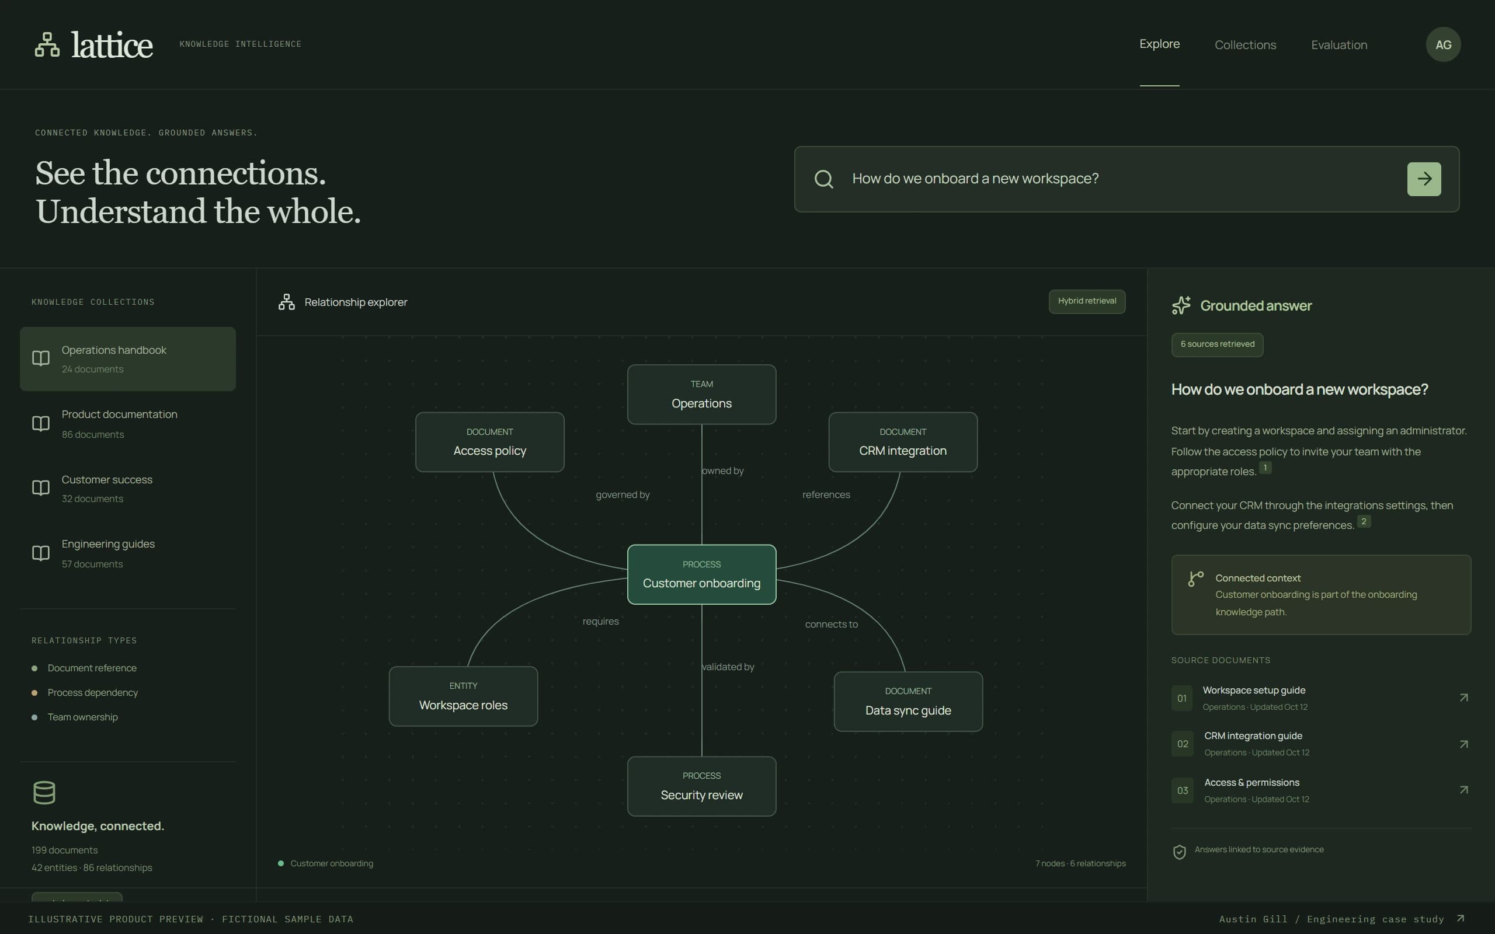Open the Access & permissions arrow icon

(x=1463, y=790)
